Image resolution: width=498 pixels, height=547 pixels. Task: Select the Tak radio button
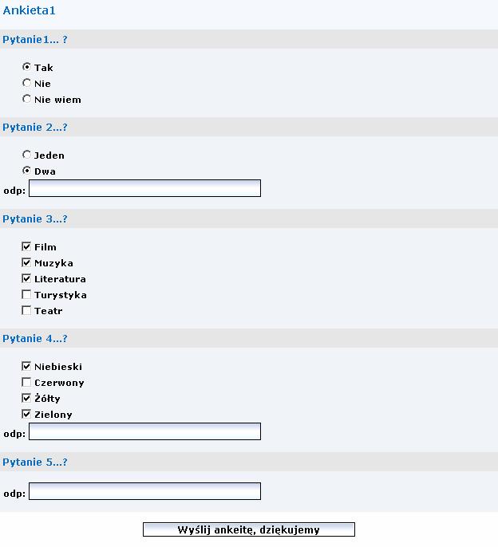[x=26, y=66]
